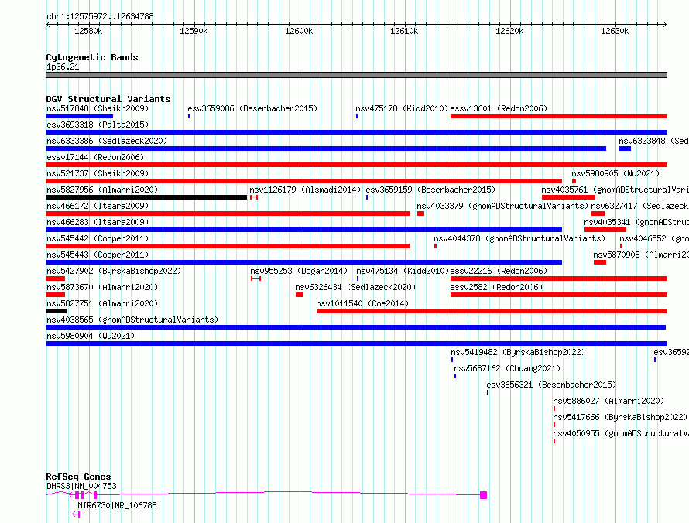This screenshot has height=523, width=689.
Task: Click nsv4033379 (gnomADStructuralVariants) label
Action: click(502, 206)
